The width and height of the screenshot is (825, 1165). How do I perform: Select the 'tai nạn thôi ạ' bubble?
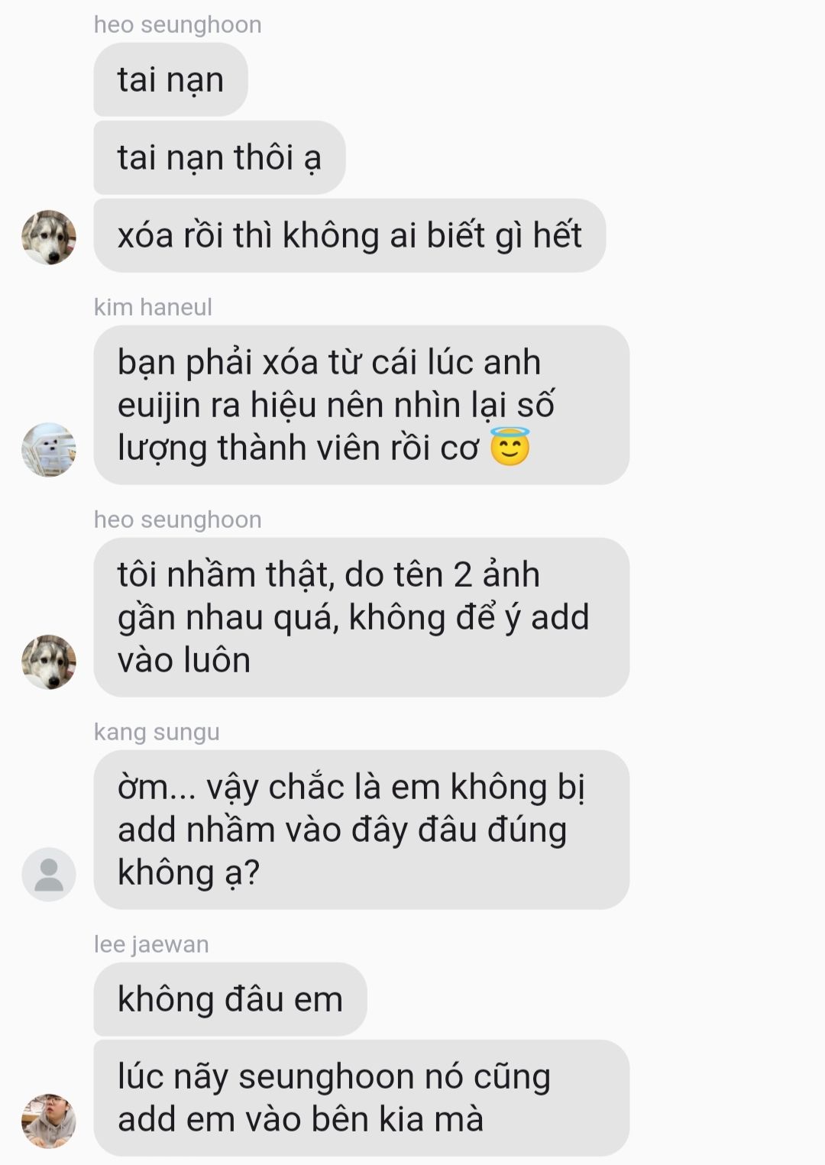click(219, 157)
